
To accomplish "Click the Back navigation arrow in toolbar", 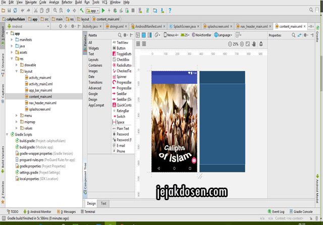I will tap(69, 10).
